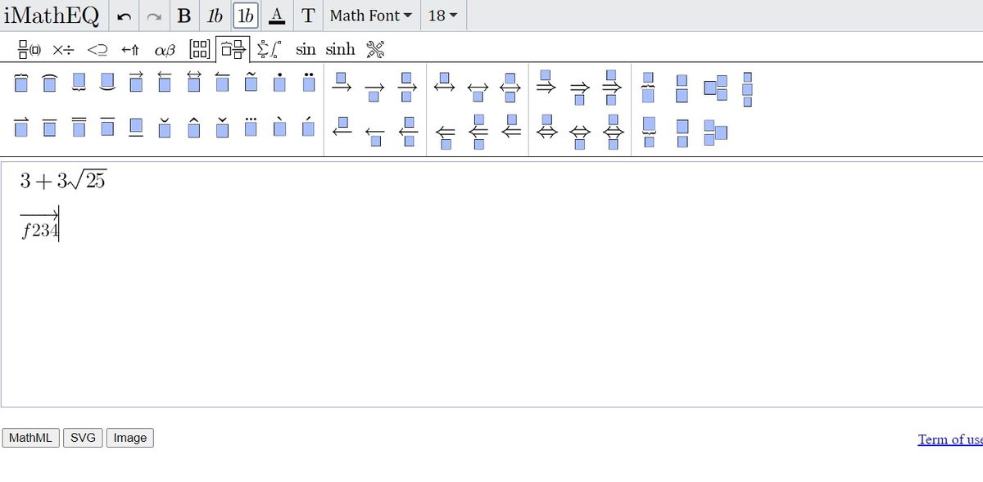
Task: Click the SVG export button
Action: click(x=82, y=438)
